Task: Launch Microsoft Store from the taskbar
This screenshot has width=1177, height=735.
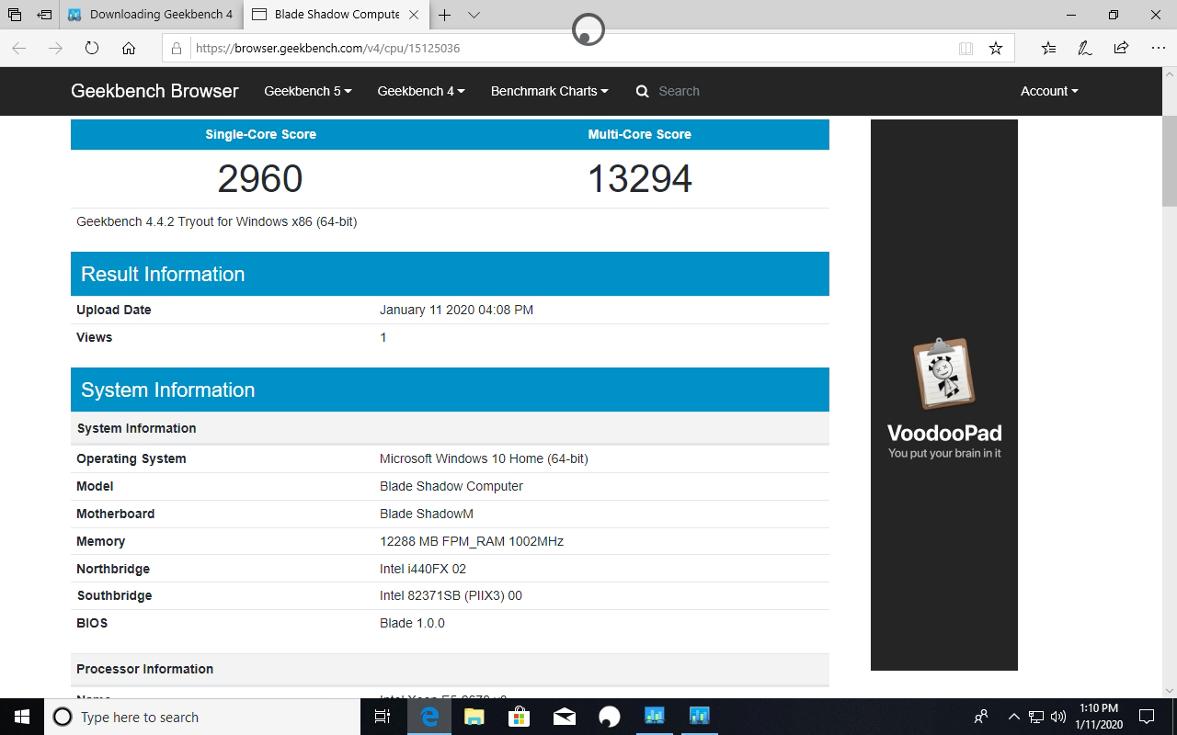Action: pyautogui.click(x=519, y=717)
